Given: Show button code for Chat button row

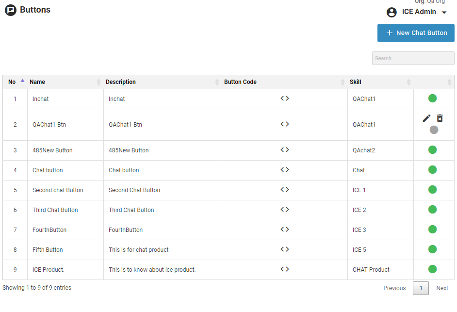Looking at the screenshot, I should point(285,170).
